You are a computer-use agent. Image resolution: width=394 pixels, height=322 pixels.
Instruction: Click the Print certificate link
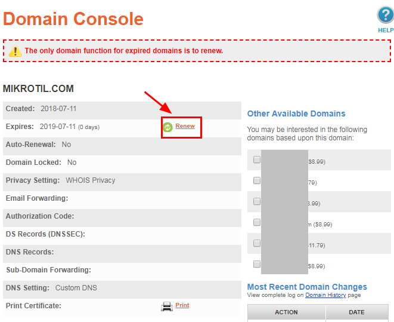point(182,305)
